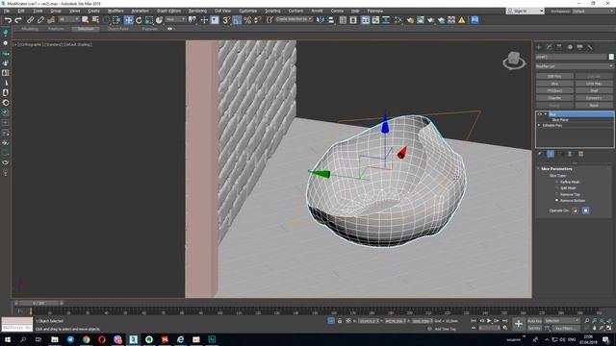The image size is (616, 346).
Task: Click the Auto Key button
Action: coord(534,321)
